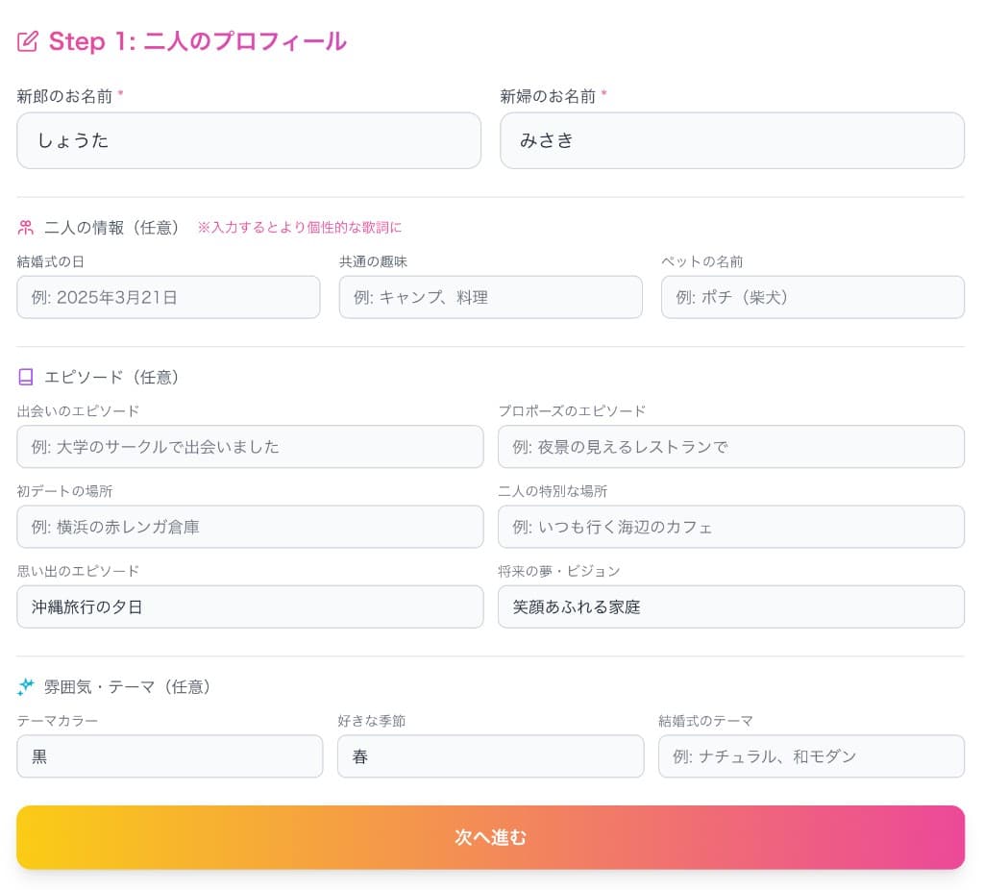Click the プロポーズのエピソード proposal field
Viewport: 984px width, 890px height.
pyautogui.click(x=732, y=446)
